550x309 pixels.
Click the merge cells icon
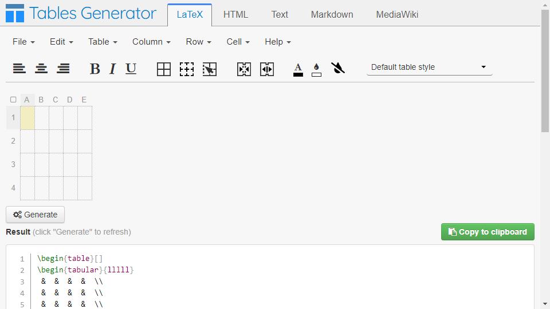tap(244, 69)
